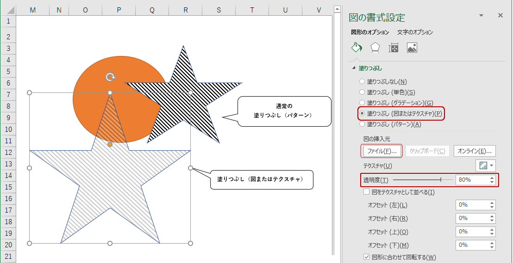
Task: Click the vertical scrollbar up arrow
Action: tap(337, 10)
